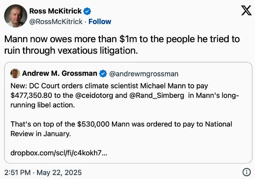Open the info icon beside the timestamp
Viewport: 255px width, 179px height.
click(247, 172)
